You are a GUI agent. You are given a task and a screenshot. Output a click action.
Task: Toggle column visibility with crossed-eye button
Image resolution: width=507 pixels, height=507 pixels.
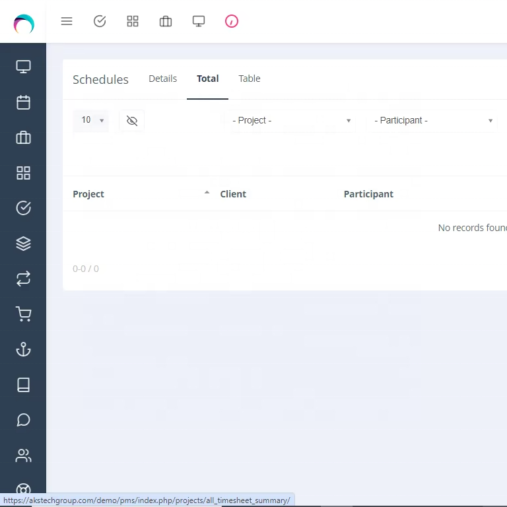coord(132,120)
